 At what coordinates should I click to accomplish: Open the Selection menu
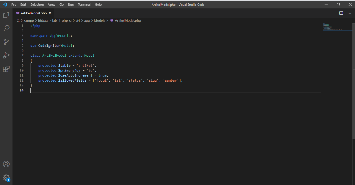pyautogui.click(x=37, y=4)
